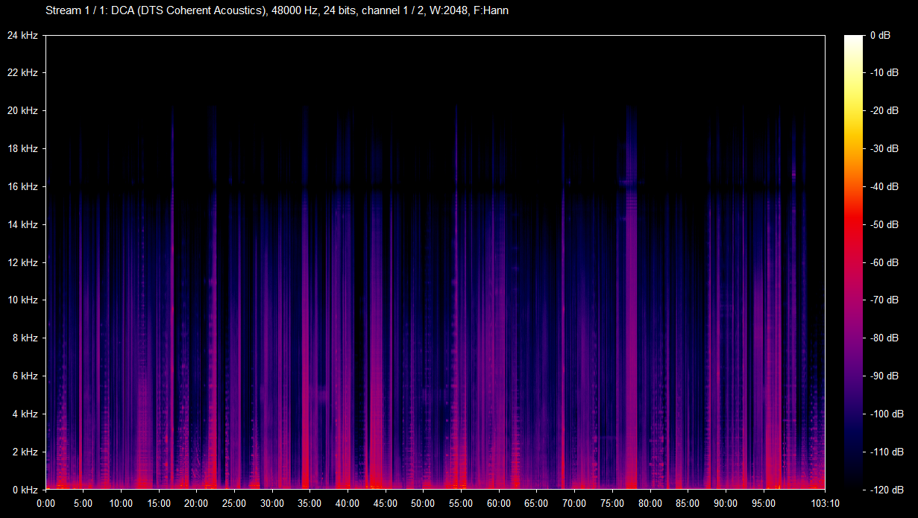Click the -40 dB color scale label
Viewport: 918px width, 518px height.
pyautogui.click(x=883, y=186)
